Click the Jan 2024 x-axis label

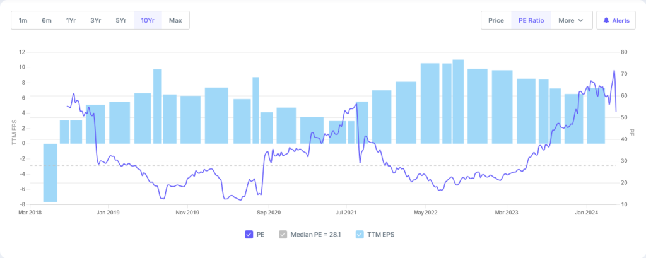coord(586,213)
